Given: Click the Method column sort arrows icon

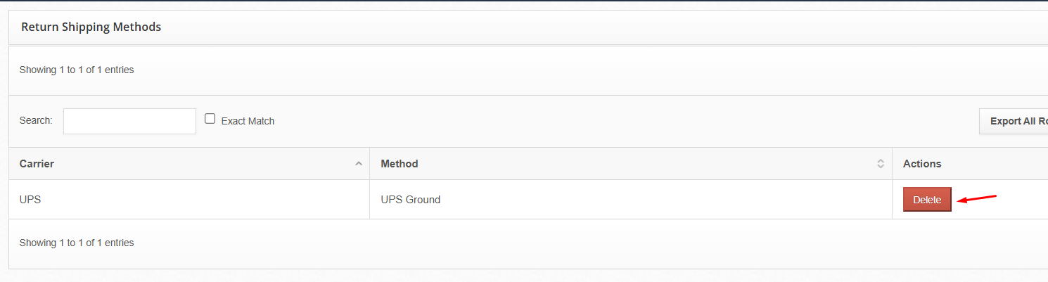Looking at the screenshot, I should click(x=880, y=164).
